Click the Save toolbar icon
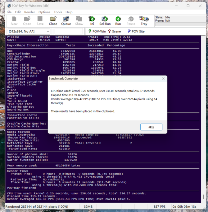208x212 pixels. click(x=40, y=21)
